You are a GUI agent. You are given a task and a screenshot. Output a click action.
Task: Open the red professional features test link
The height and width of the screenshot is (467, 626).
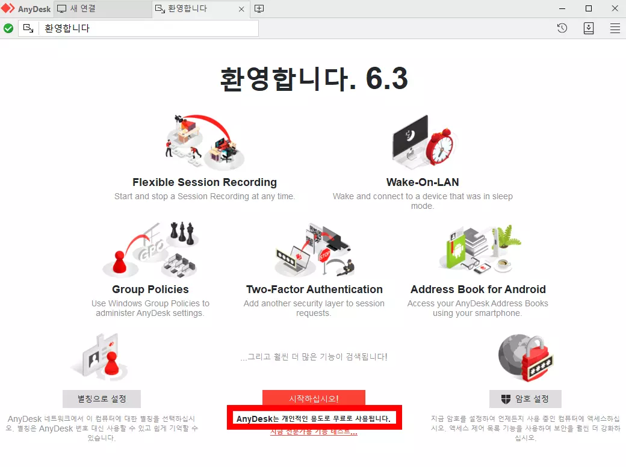(314, 432)
